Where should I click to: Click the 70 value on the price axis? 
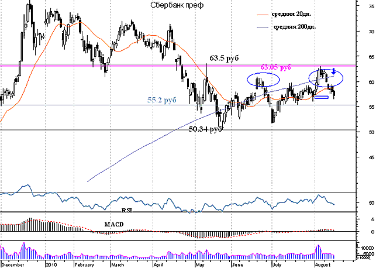(371, 32)
